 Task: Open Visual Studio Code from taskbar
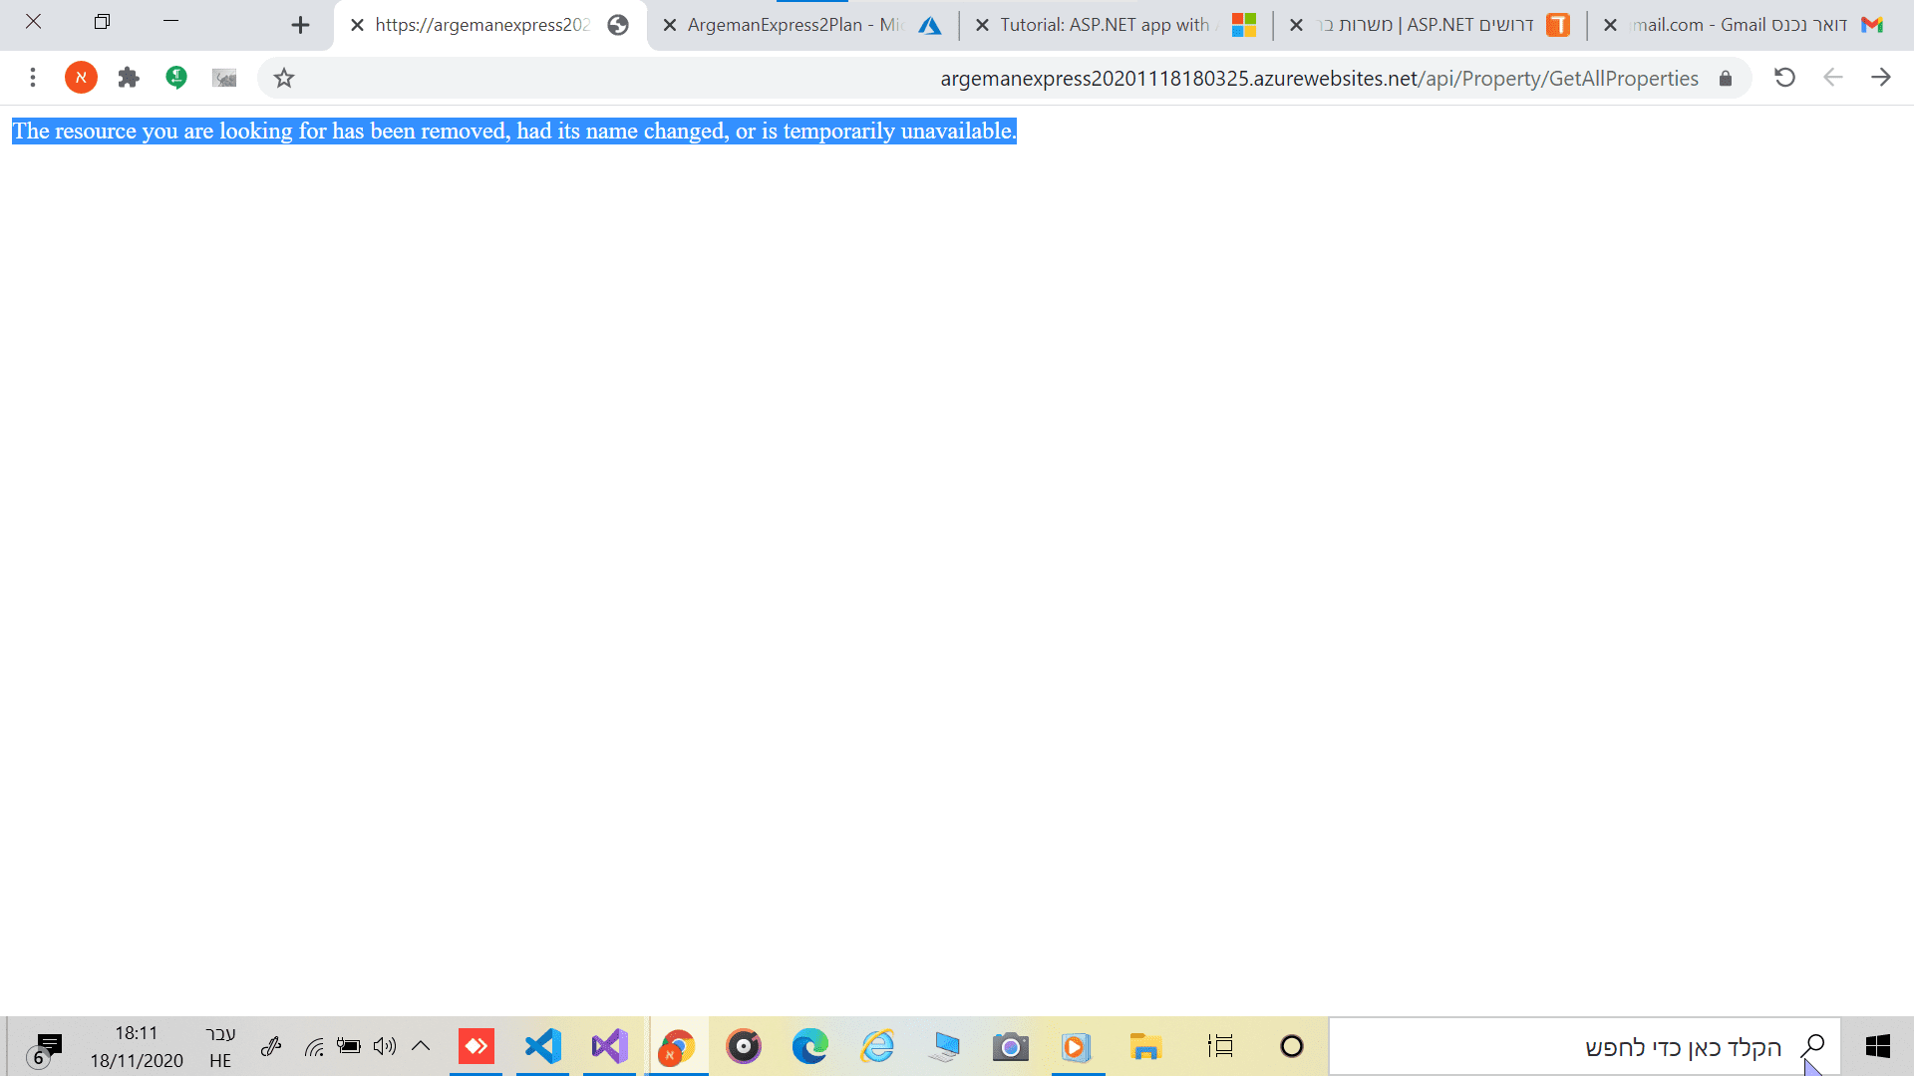click(x=543, y=1046)
